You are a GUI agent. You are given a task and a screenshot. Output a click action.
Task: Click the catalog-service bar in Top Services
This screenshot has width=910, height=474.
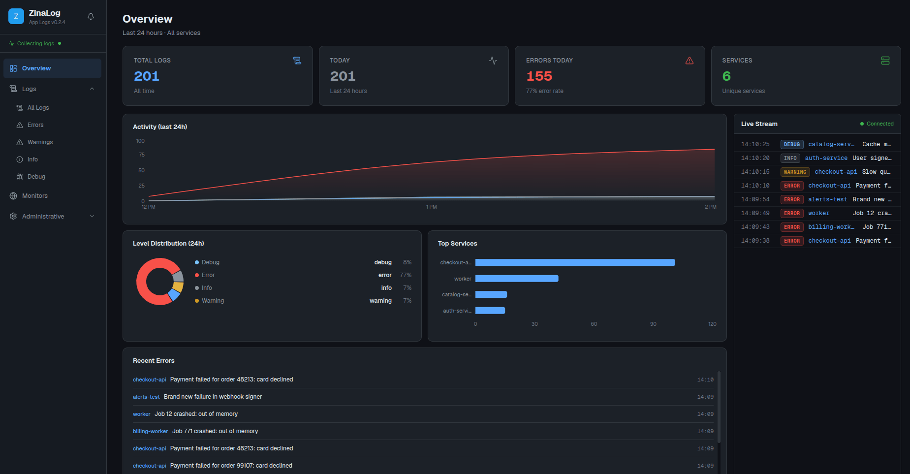[491, 294]
